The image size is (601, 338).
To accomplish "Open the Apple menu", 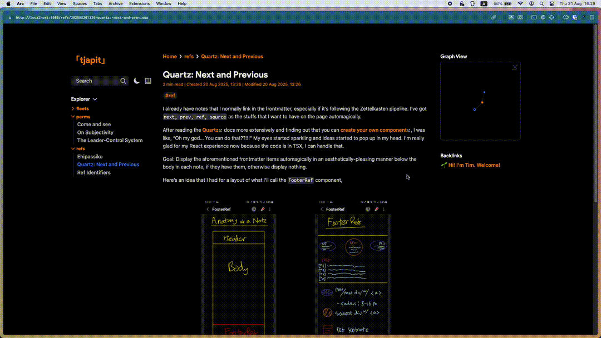I will pyautogui.click(x=8, y=3).
